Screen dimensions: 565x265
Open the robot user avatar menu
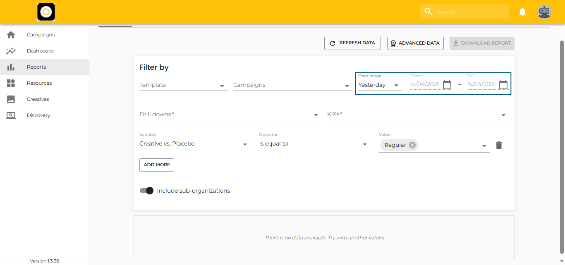(544, 12)
